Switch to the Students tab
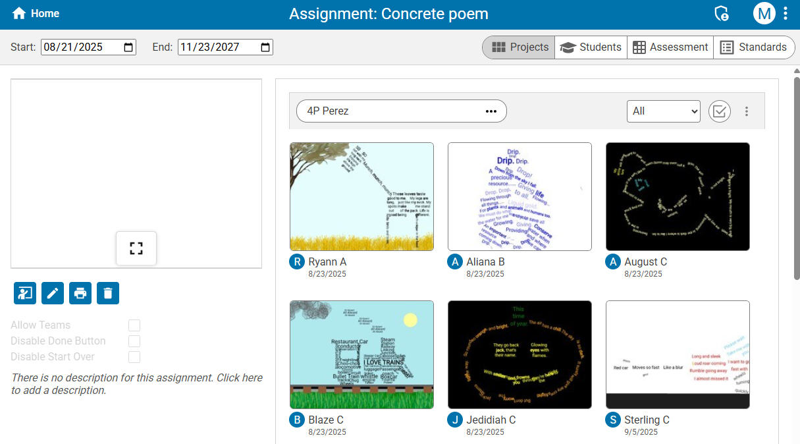This screenshot has height=444, width=800. 591,47
